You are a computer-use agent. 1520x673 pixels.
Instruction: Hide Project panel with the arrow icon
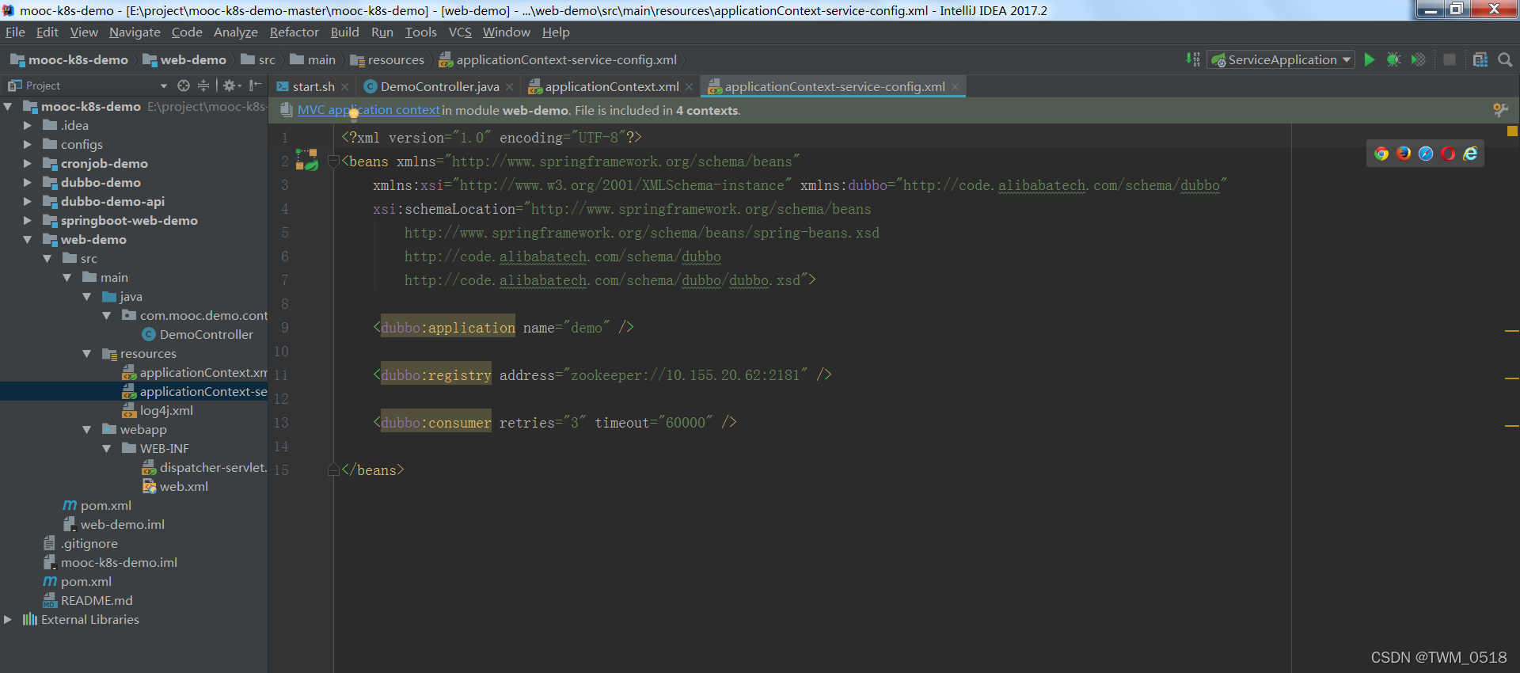tap(255, 86)
